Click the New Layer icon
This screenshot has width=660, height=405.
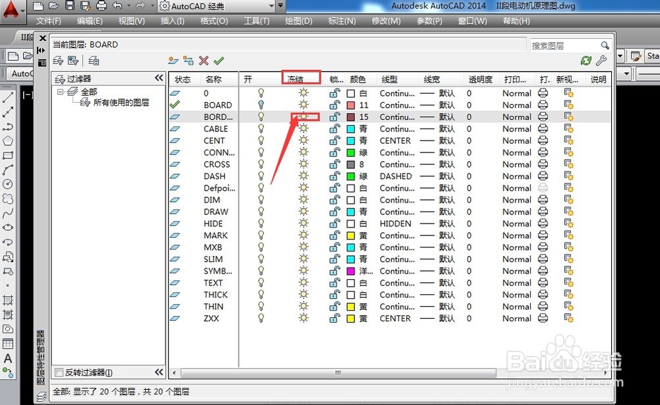(173, 61)
